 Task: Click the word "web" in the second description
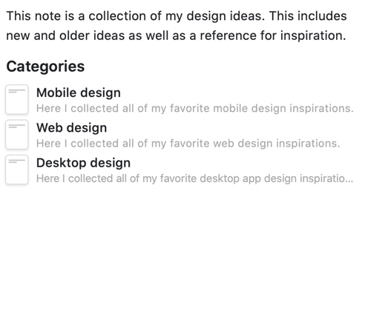click(223, 143)
